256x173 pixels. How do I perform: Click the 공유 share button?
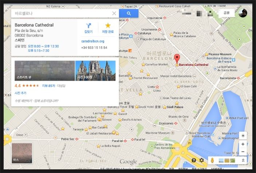point(227,13)
